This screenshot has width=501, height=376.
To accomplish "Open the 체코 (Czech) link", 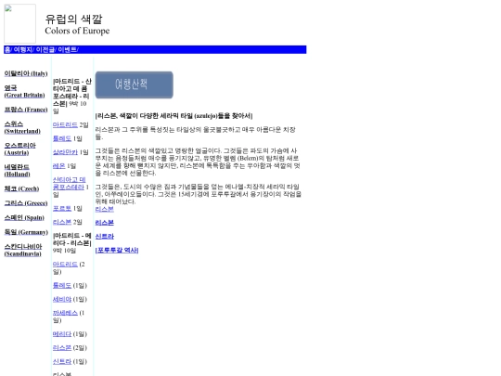I will (21, 188).
